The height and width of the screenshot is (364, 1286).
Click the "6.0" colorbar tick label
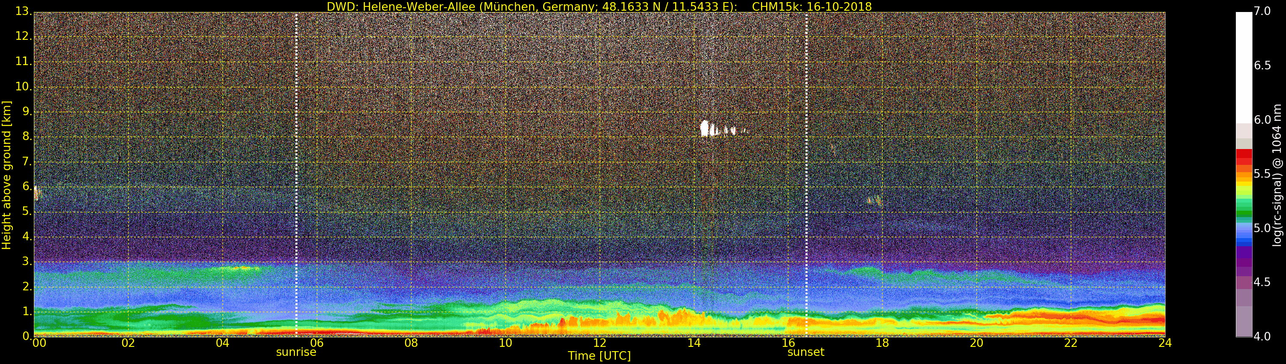point(1262,120)
